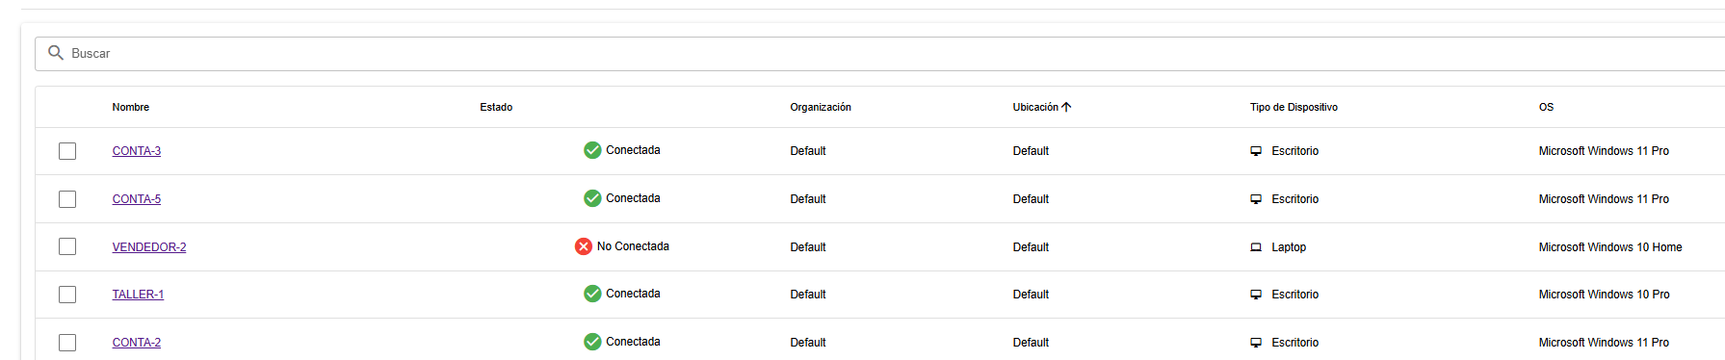This screenshot has height=360, width=1725.
Task: Sort by Estado column header
Action: point(496,107)
